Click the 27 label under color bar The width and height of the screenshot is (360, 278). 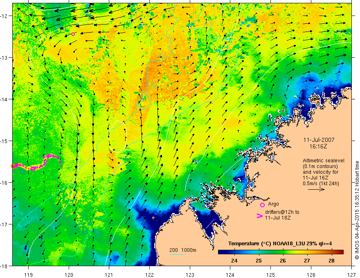point(307,260)
